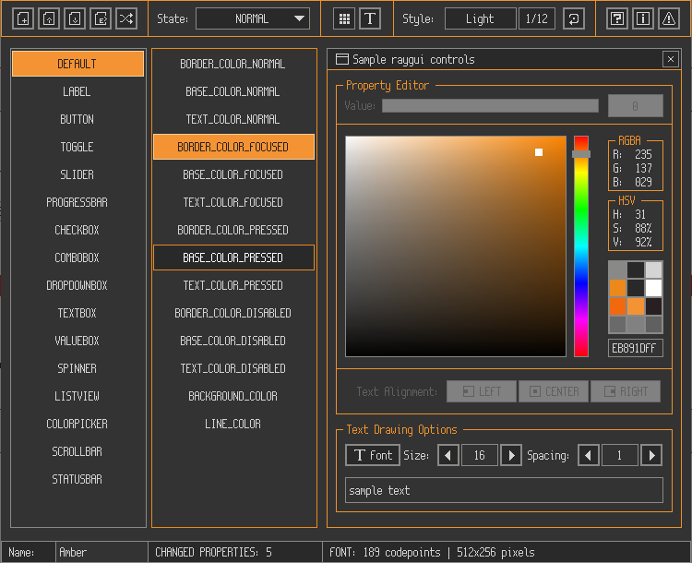Click the font button
This screenshot has height=563, width=692.
coord(372,455)
